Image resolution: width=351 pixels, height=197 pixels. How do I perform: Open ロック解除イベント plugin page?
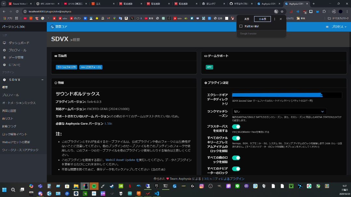click(15, 134)
